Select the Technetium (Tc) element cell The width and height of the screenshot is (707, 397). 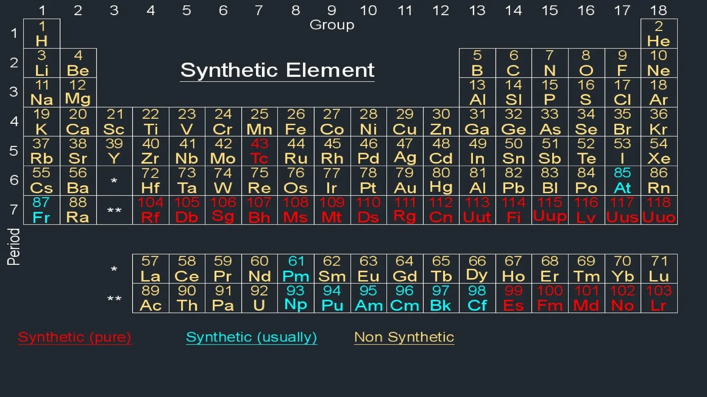click(259, 151)
